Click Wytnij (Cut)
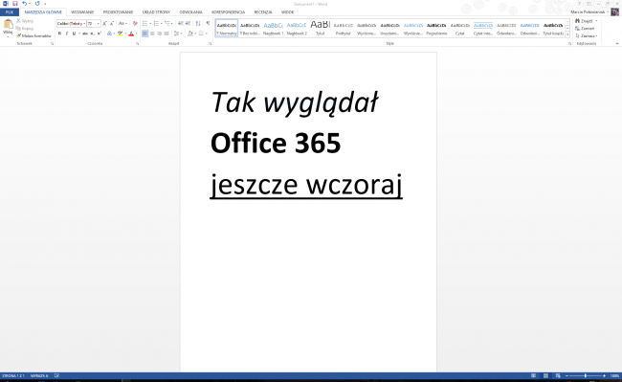This screenshot has height=382, width=622. 25,21
